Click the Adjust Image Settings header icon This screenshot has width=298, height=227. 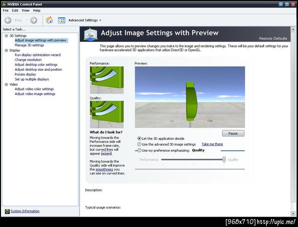tap(91, 34)
